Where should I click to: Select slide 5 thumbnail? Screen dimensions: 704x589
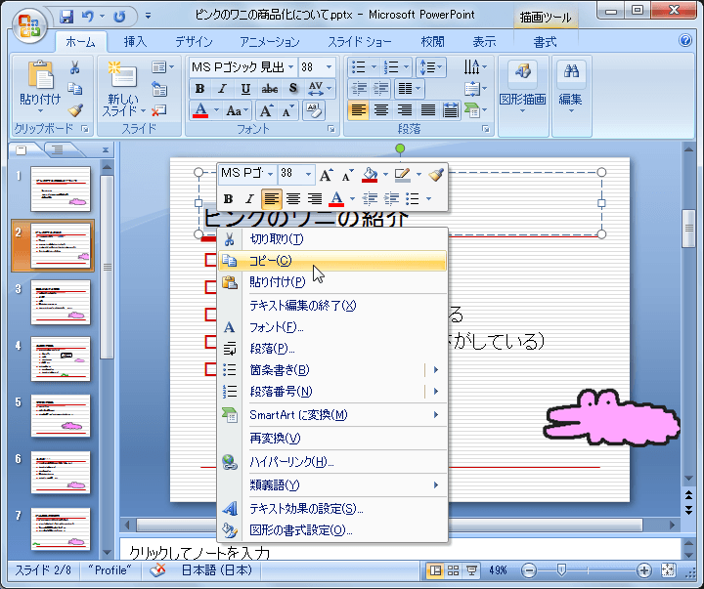click(x=61, y=415)
